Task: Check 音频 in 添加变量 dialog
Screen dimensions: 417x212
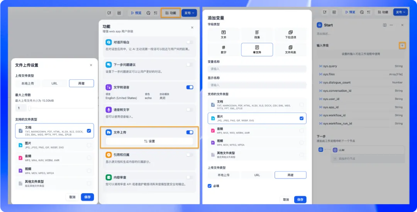Action: (302, 131)
